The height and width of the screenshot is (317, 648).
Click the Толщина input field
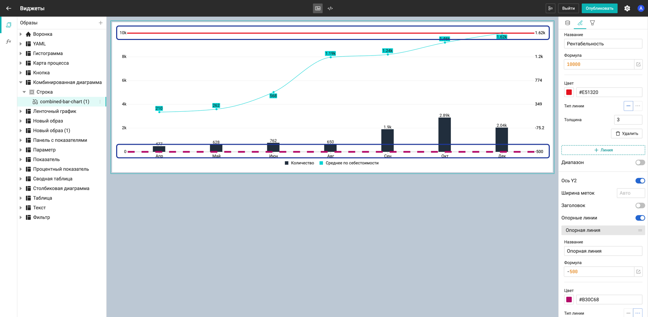(x=628, y=120)
